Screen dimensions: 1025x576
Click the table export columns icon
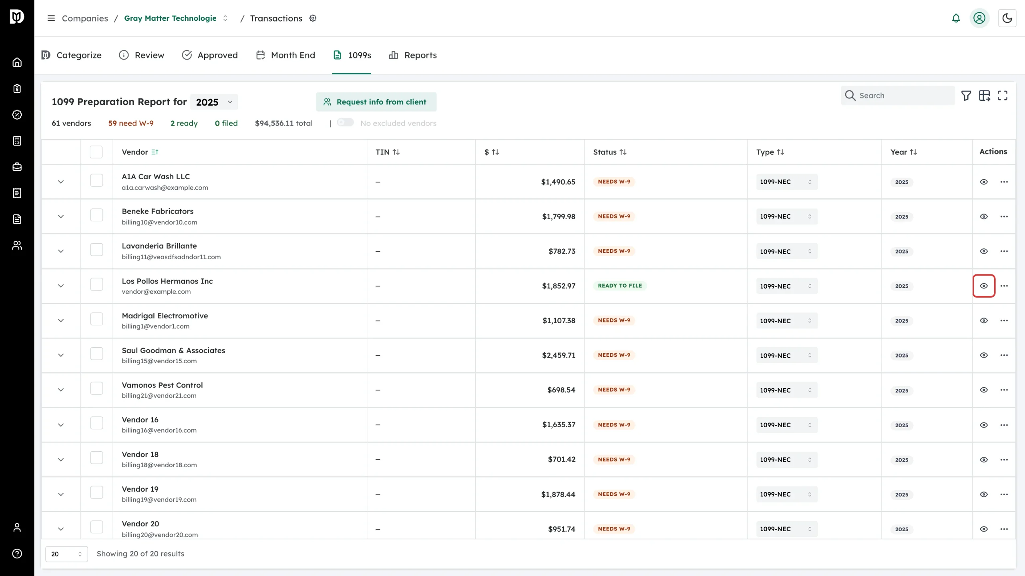pyautogui.click(x=985, y=96)
